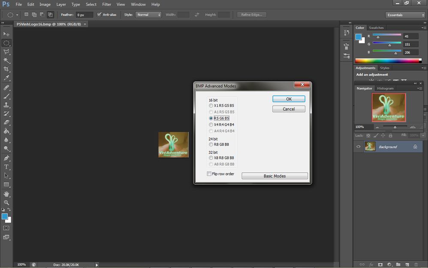Select the Paint Bucket tool
The image size is (428, 268).
(6, 131)
